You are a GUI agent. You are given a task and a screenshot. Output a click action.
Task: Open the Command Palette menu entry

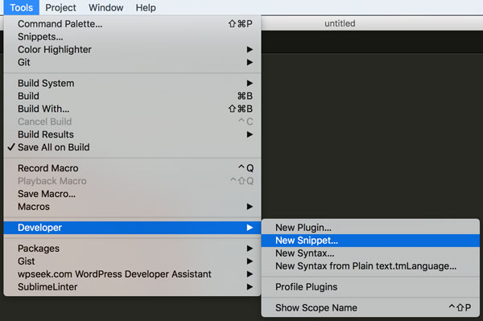click(x=133, y=24)
